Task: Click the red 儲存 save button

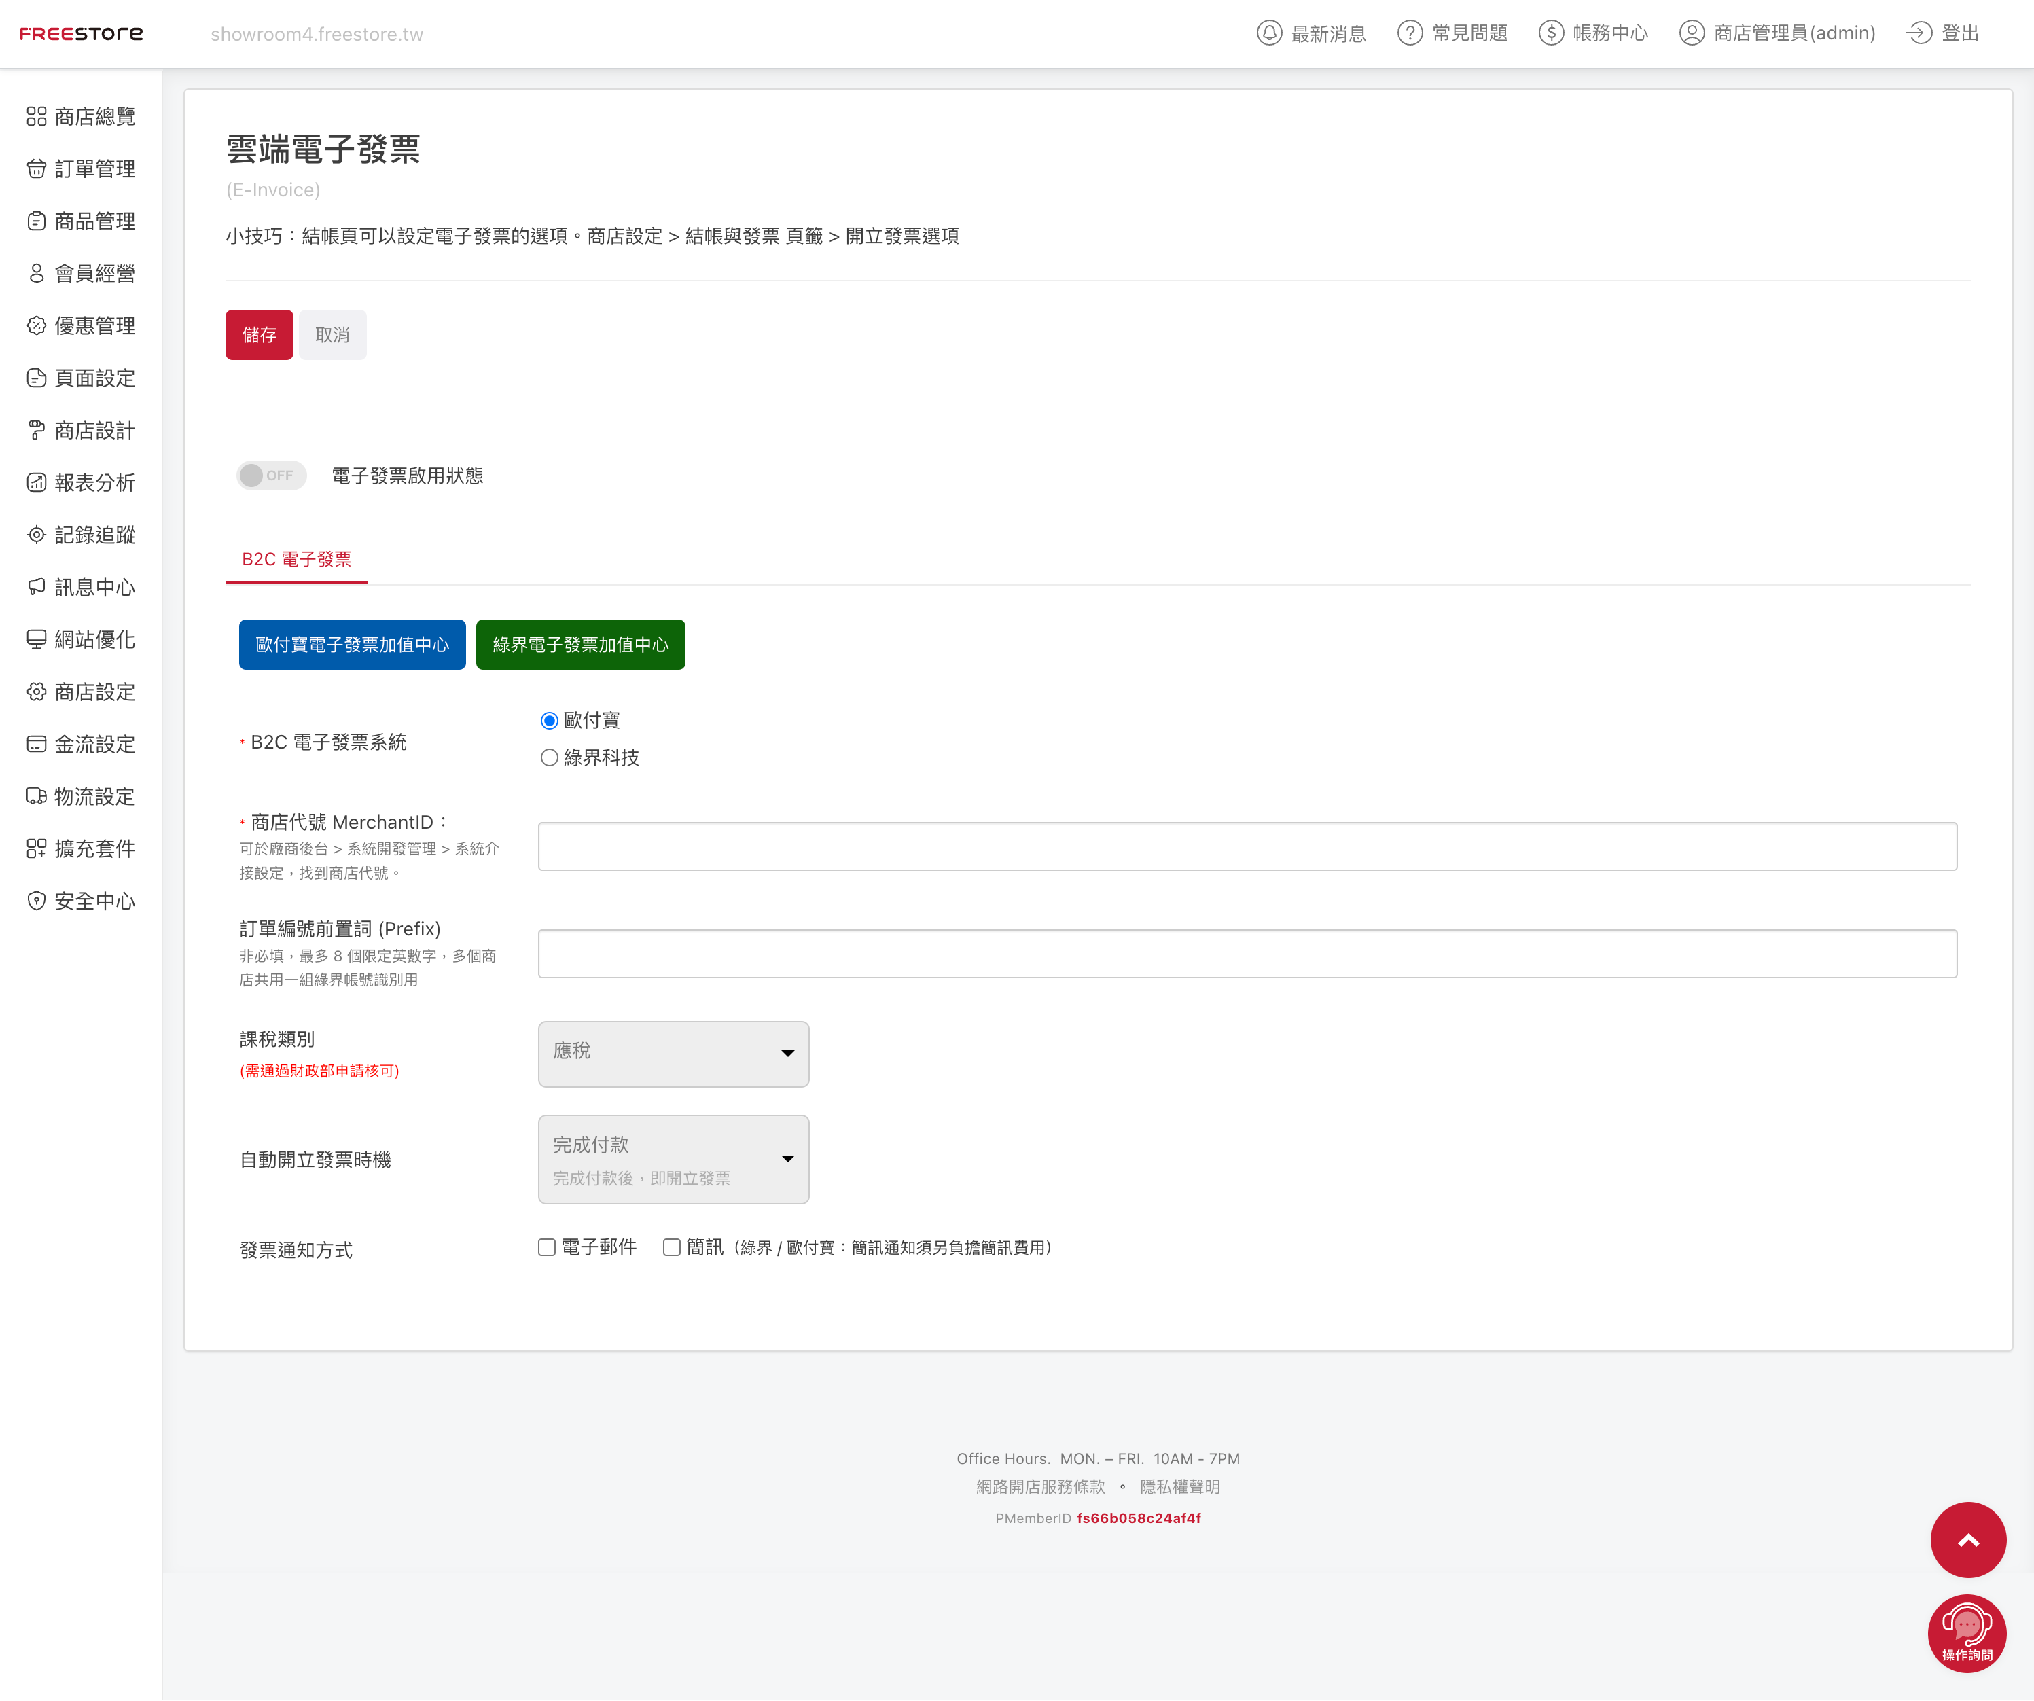Action: pos(260,335)
